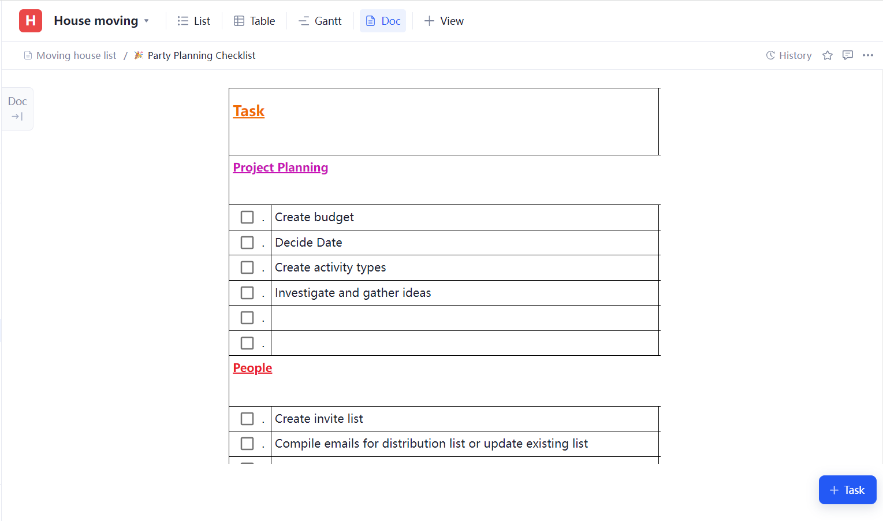Go to Moving house list breadcrumb
Image resolution: width=883 pixels, height=521 pixels.
[76, 55]
